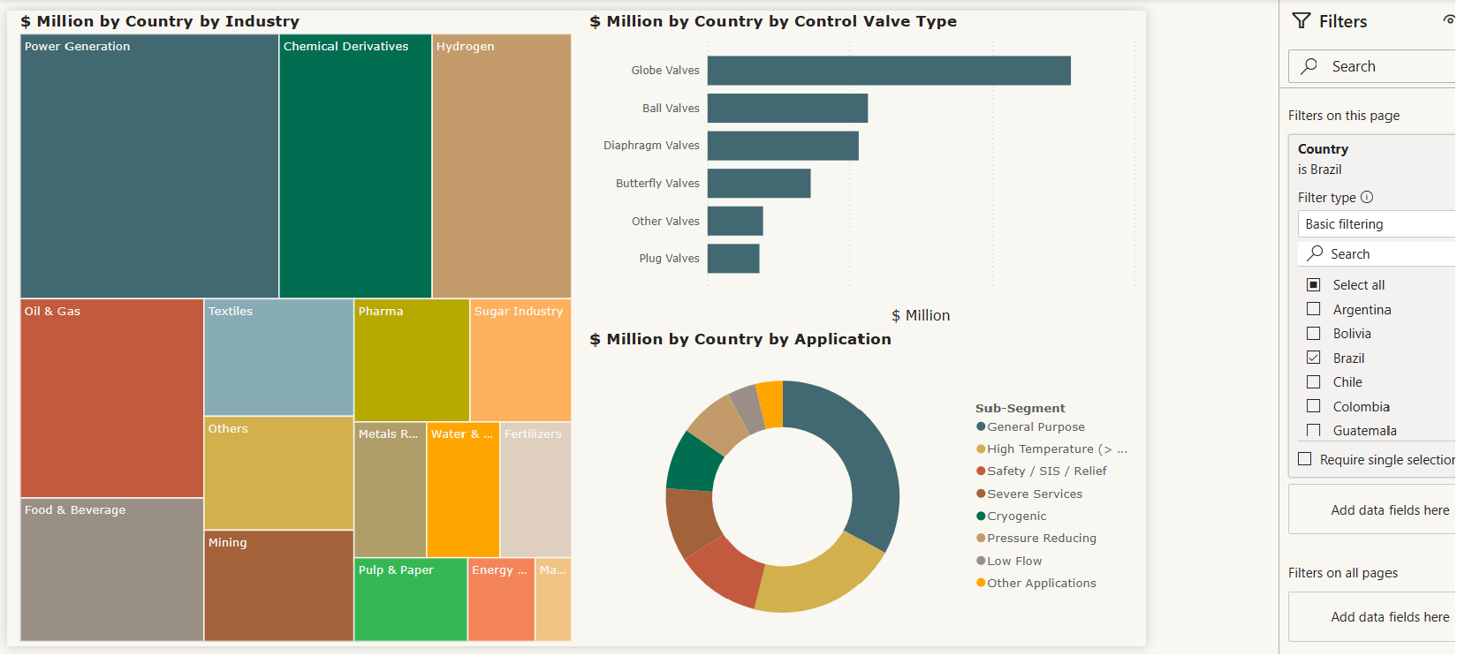Click the magnifier icon in Filters search
Screen dimensions: 1457x656
(x=1309, y=66)
